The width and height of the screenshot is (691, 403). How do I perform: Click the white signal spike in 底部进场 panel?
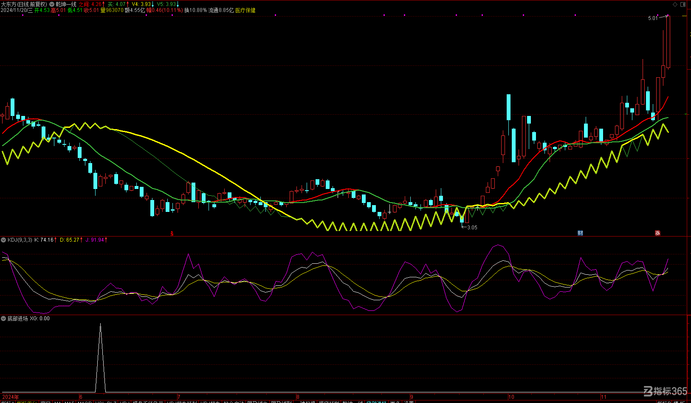100,358
